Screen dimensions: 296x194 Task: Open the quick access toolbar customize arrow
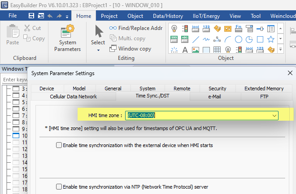(67, 17)
